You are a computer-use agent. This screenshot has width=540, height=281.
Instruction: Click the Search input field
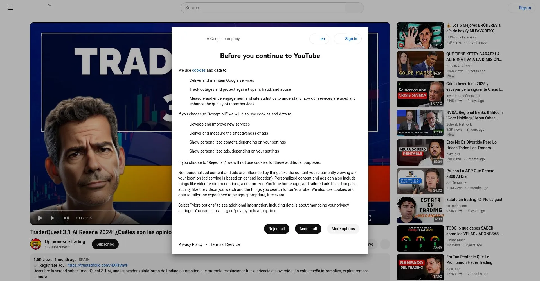263,8
